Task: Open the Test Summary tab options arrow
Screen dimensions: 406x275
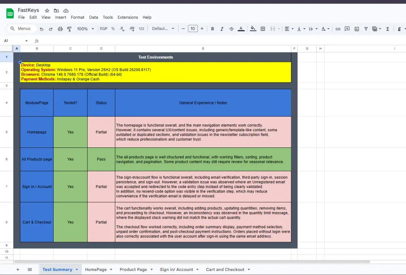Action: point(77,270)
